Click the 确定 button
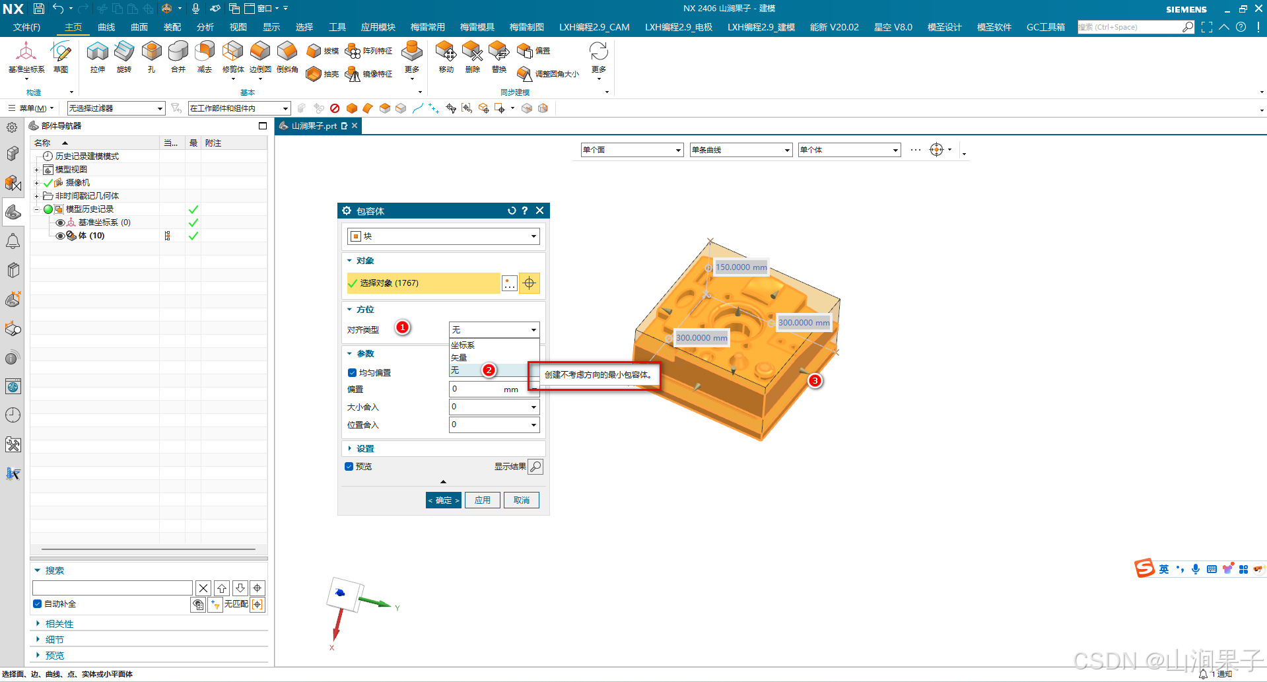The image size is (1267, 682). point(444,500)
